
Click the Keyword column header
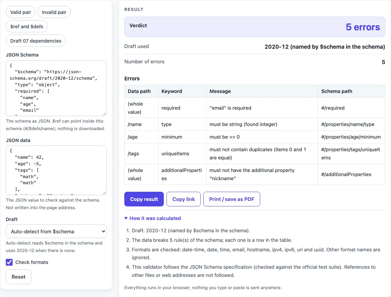tap(182, 91)
